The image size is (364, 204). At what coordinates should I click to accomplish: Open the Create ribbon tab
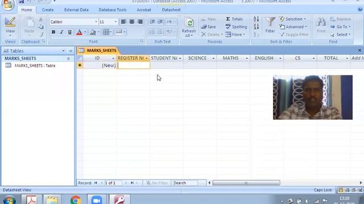click(48, 10)
